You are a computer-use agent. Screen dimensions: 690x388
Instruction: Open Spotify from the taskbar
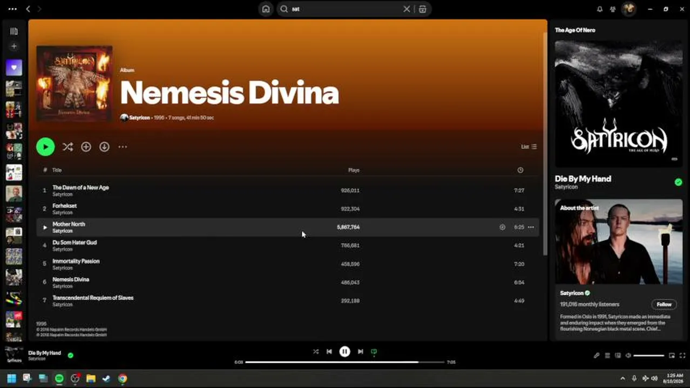[59, 378]
